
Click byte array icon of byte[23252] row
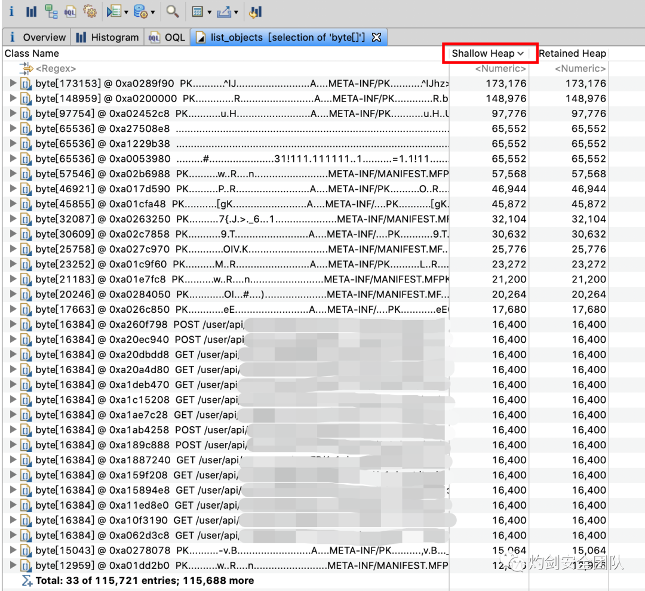26,264
